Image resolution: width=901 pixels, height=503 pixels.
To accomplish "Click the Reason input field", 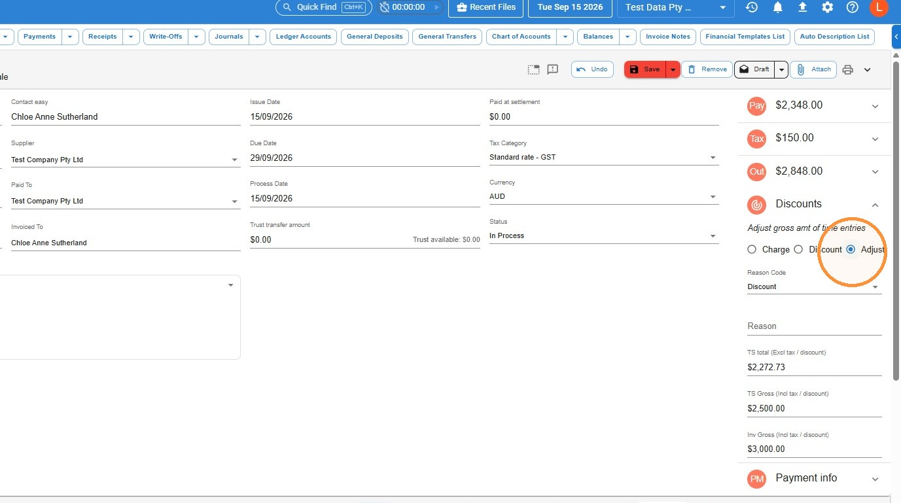I will pyautogui.click(x=815, y=326).
